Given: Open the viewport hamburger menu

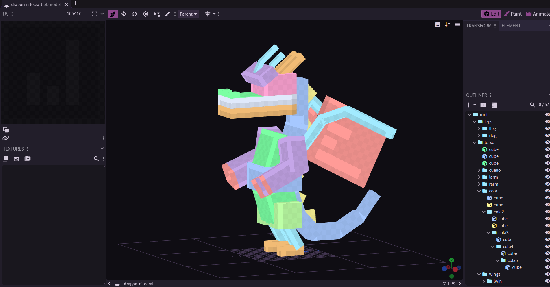Looking at the screenshot, I should (x=458, y=25).
